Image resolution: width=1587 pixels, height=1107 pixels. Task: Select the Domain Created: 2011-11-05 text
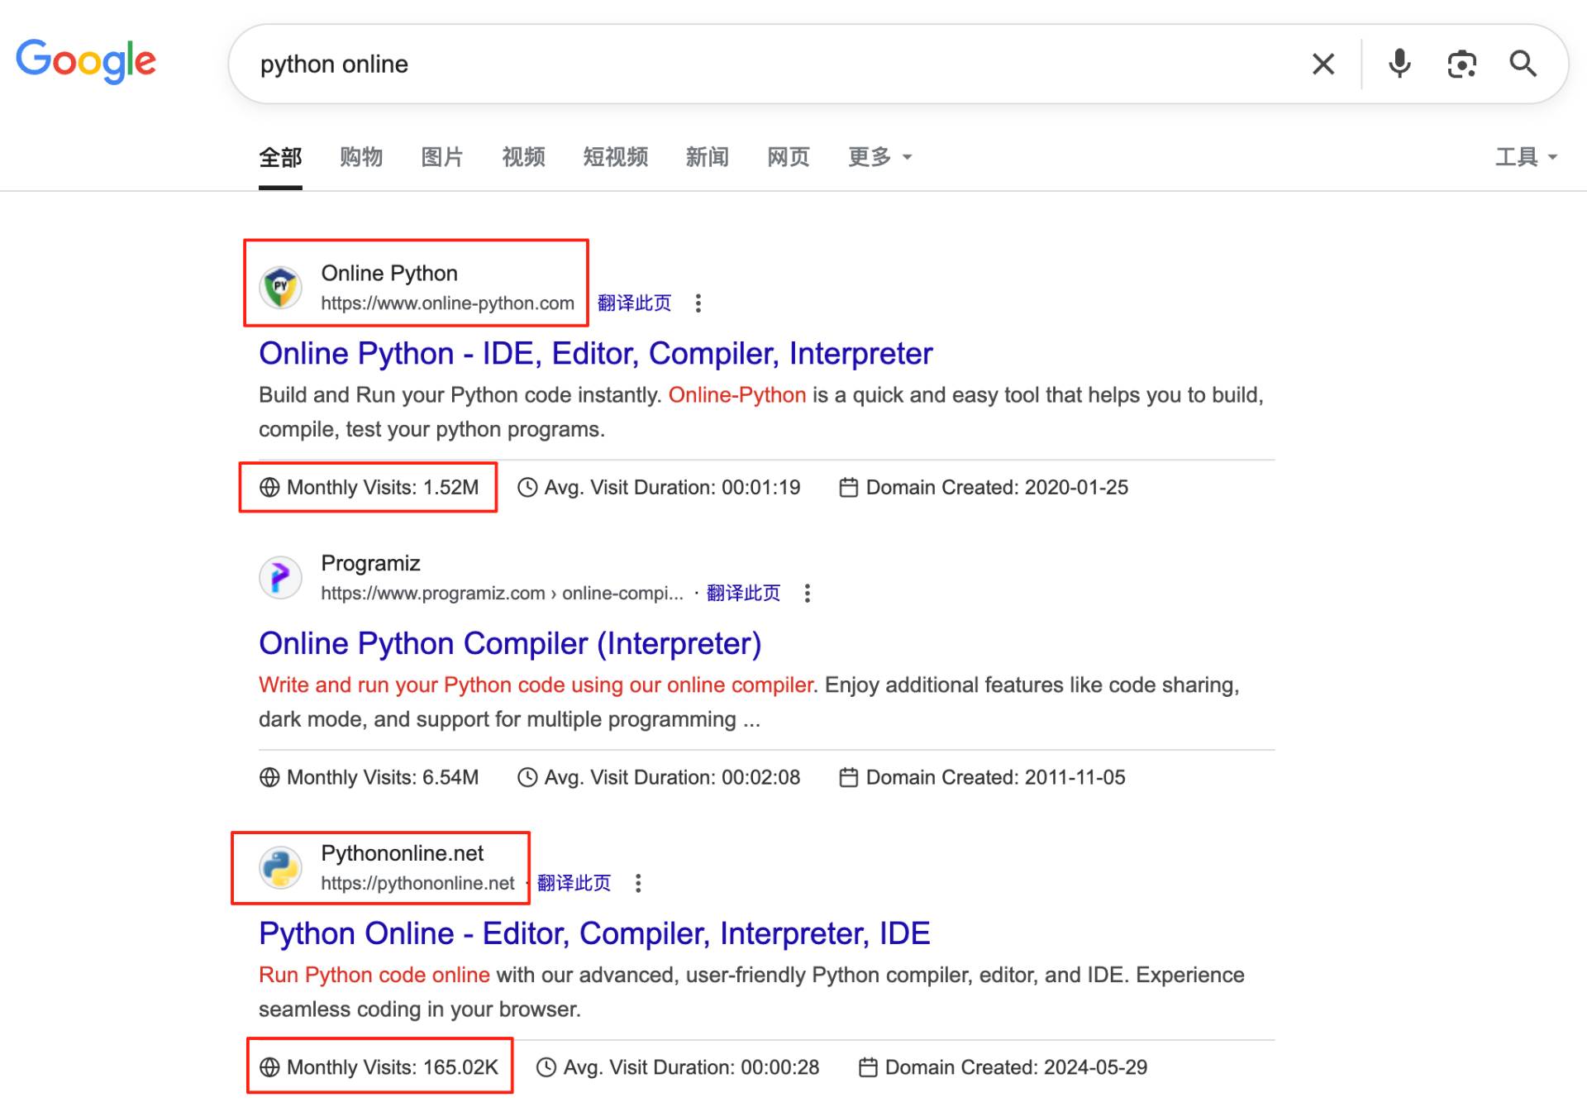coord(995,777)
